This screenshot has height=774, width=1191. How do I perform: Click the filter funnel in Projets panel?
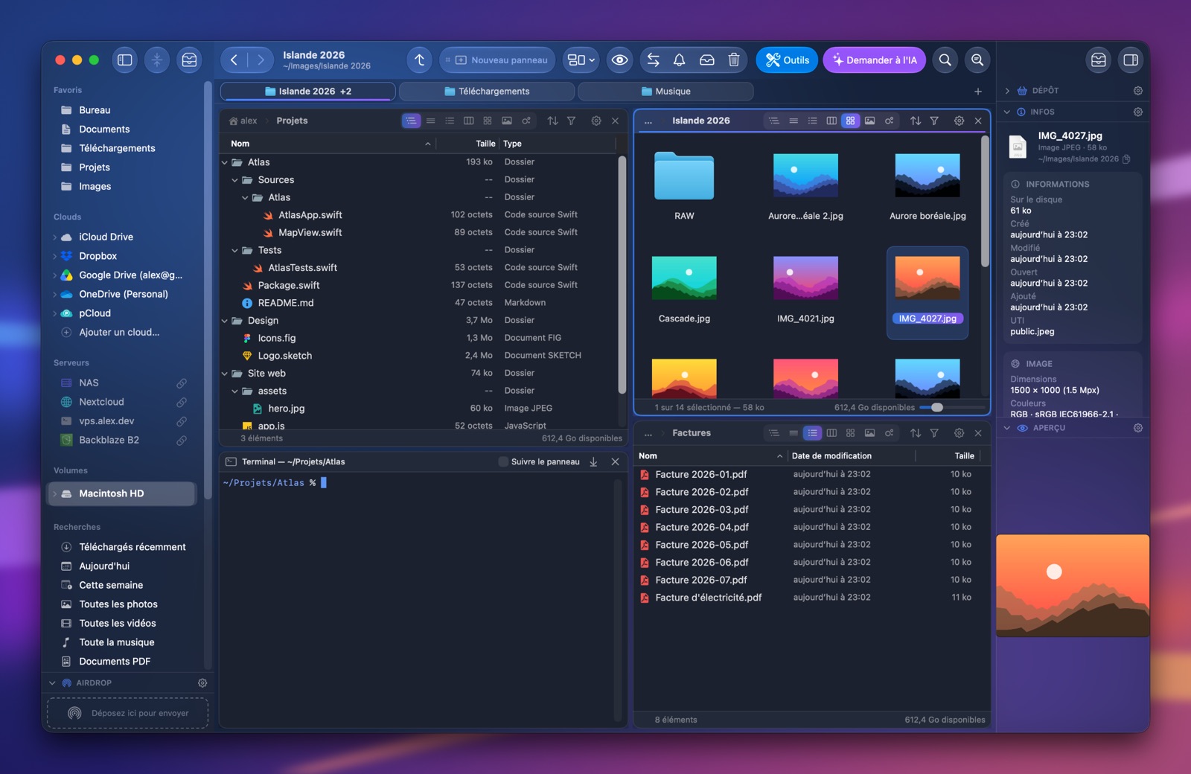click(571, 121)
